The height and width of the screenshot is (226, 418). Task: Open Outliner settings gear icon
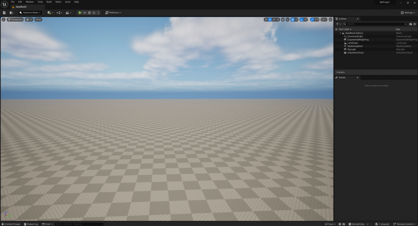coord(415,24)
